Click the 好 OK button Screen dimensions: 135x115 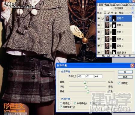[x=125, y=72]
